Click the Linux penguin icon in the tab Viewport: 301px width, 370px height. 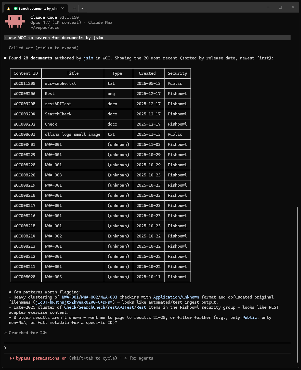(x=9, y=9)
